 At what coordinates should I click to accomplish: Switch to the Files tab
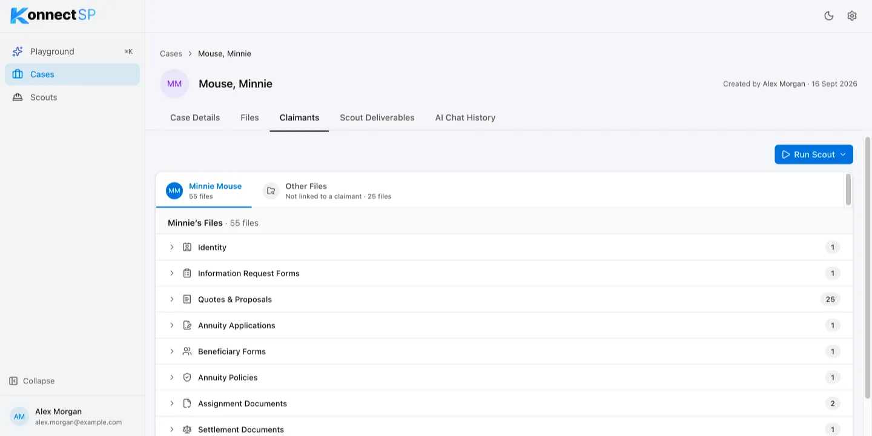[x=249, y=117]
